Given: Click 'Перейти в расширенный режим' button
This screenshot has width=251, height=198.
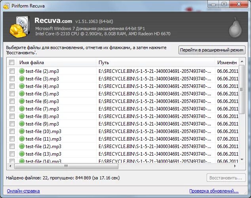Looking at the screenshot, I should click(x=212, y=50).
